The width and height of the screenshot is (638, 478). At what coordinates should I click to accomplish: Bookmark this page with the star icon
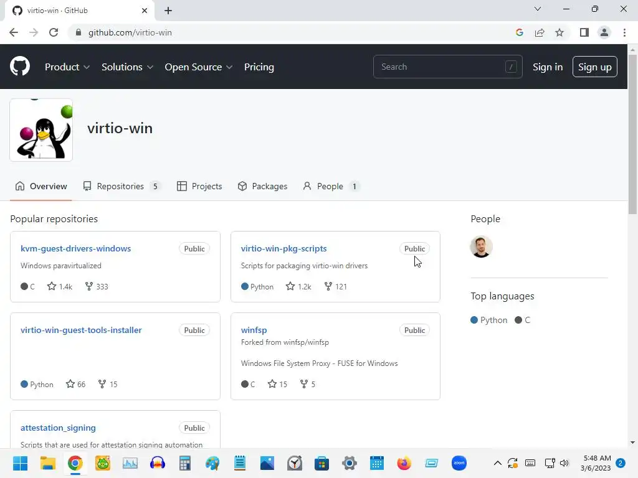point(559,32)
